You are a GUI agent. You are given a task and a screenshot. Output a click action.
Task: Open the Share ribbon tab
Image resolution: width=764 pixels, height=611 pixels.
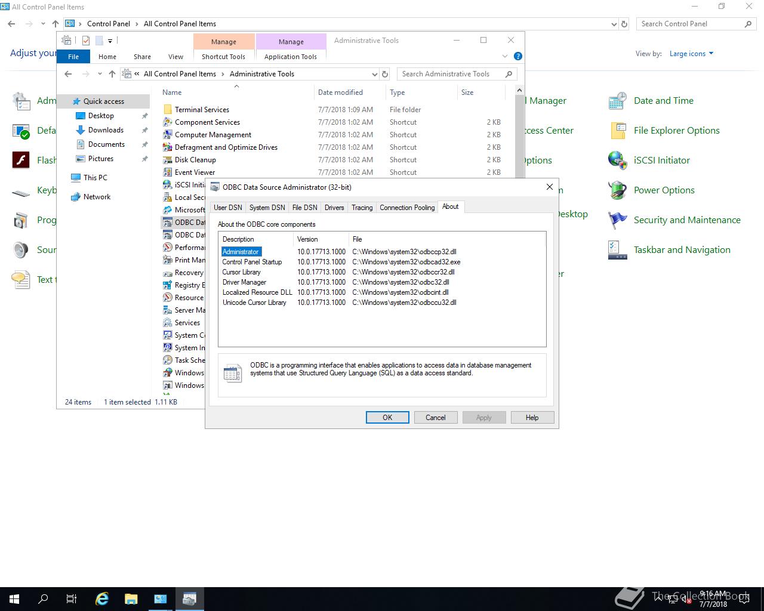[x=142, y=57]
